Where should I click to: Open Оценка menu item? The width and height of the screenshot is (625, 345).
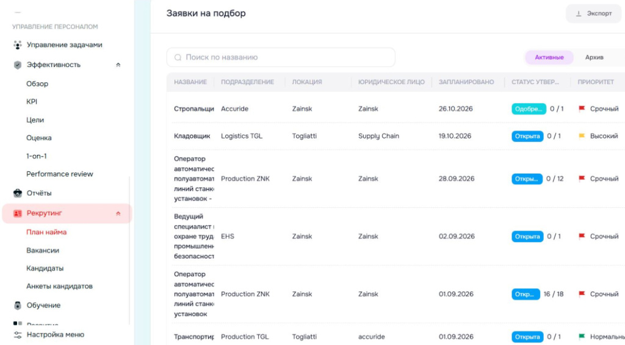click(38, 138)
